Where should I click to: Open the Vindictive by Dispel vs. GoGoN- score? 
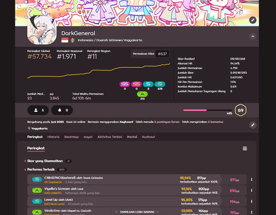[68, 211]
